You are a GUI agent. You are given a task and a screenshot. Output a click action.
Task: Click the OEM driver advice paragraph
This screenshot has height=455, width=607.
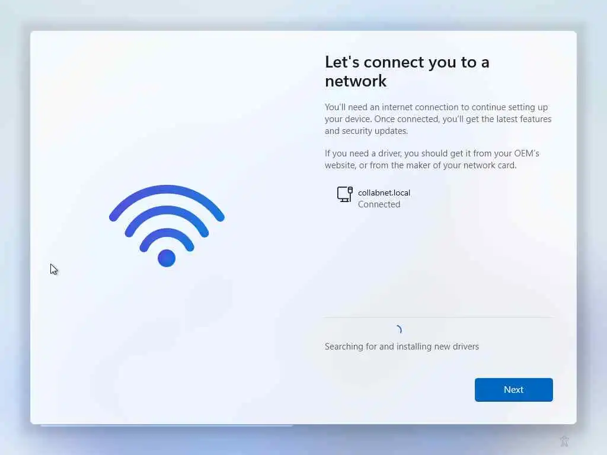coord(432,159)
